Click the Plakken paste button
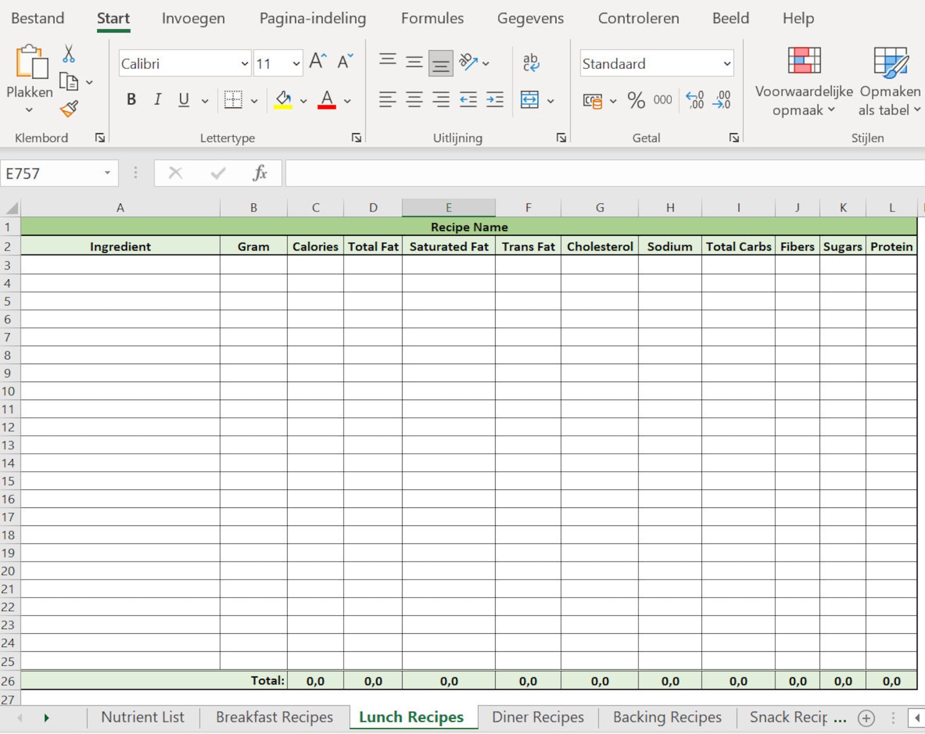Viewport: 925px width, 734px height. (x=29, y=80)
